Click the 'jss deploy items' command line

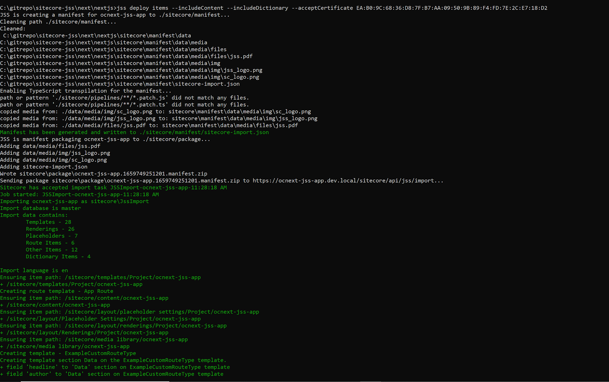(274, 8)
